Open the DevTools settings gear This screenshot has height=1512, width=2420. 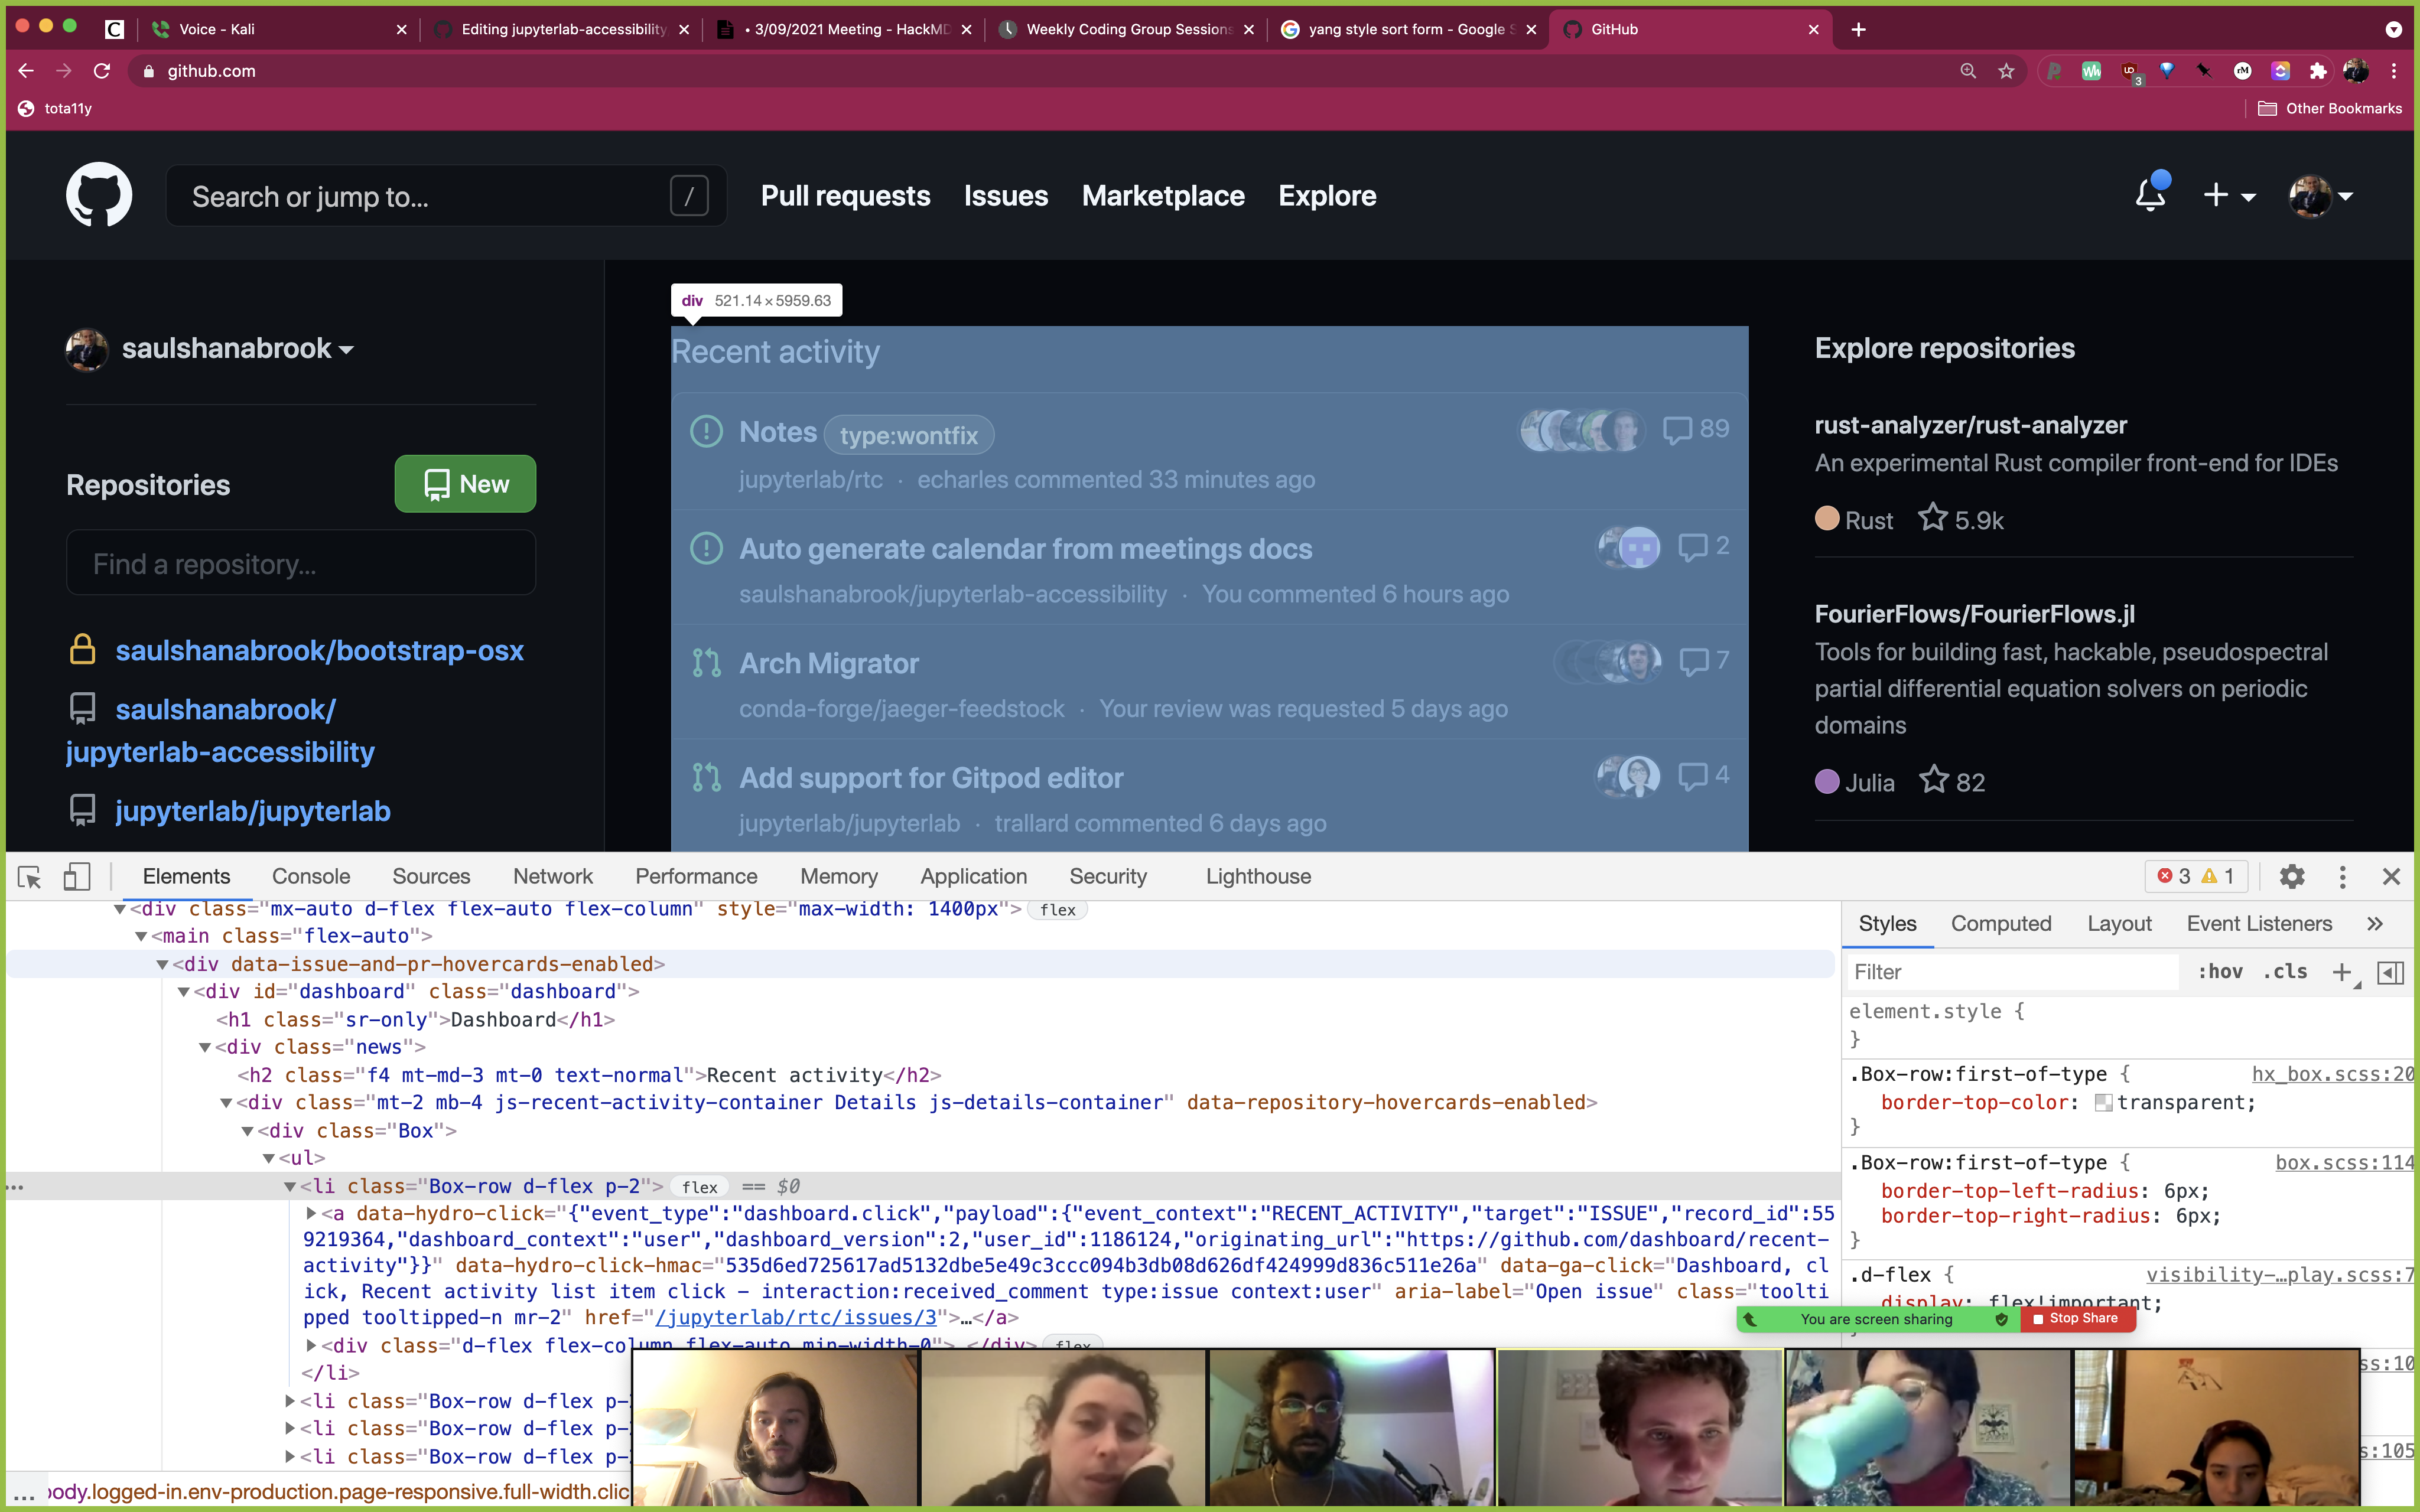pyautogui.click(x=2291, y=877)
